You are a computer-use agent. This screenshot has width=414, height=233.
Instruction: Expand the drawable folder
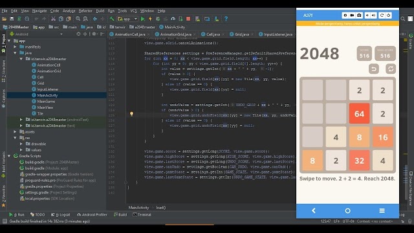tap(21, 144)
